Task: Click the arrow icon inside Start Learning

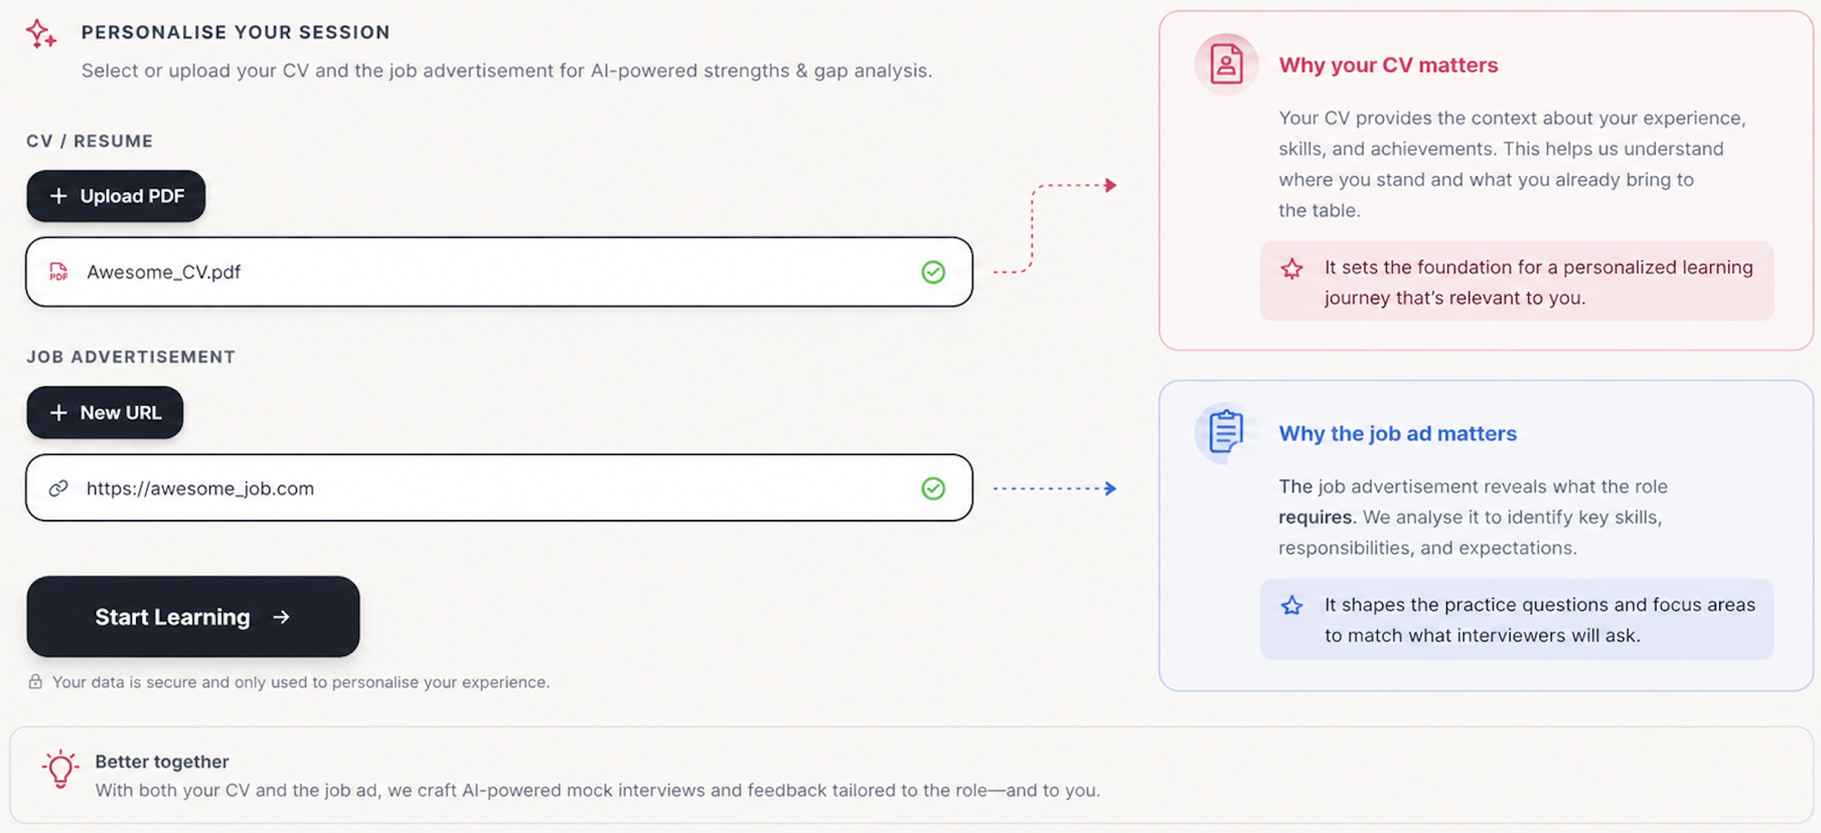Action: pos(282,617)
